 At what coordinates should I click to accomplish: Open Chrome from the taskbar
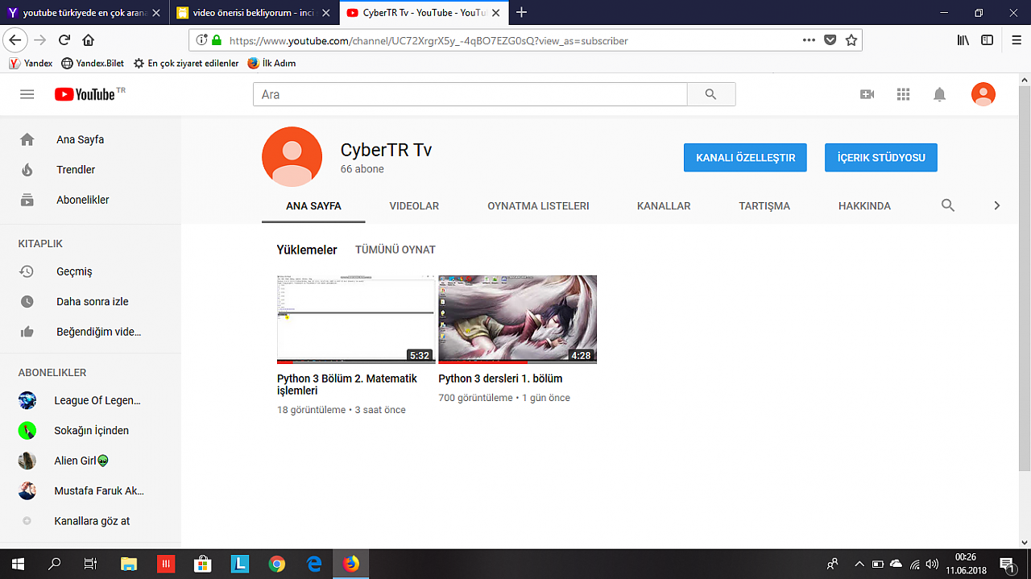click(277, 564)
